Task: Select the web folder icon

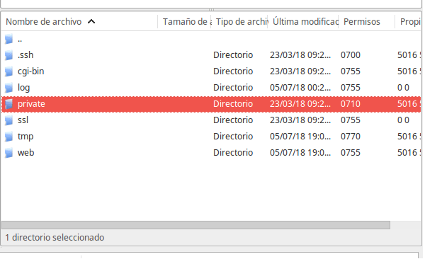Action: tap(8, 153)
